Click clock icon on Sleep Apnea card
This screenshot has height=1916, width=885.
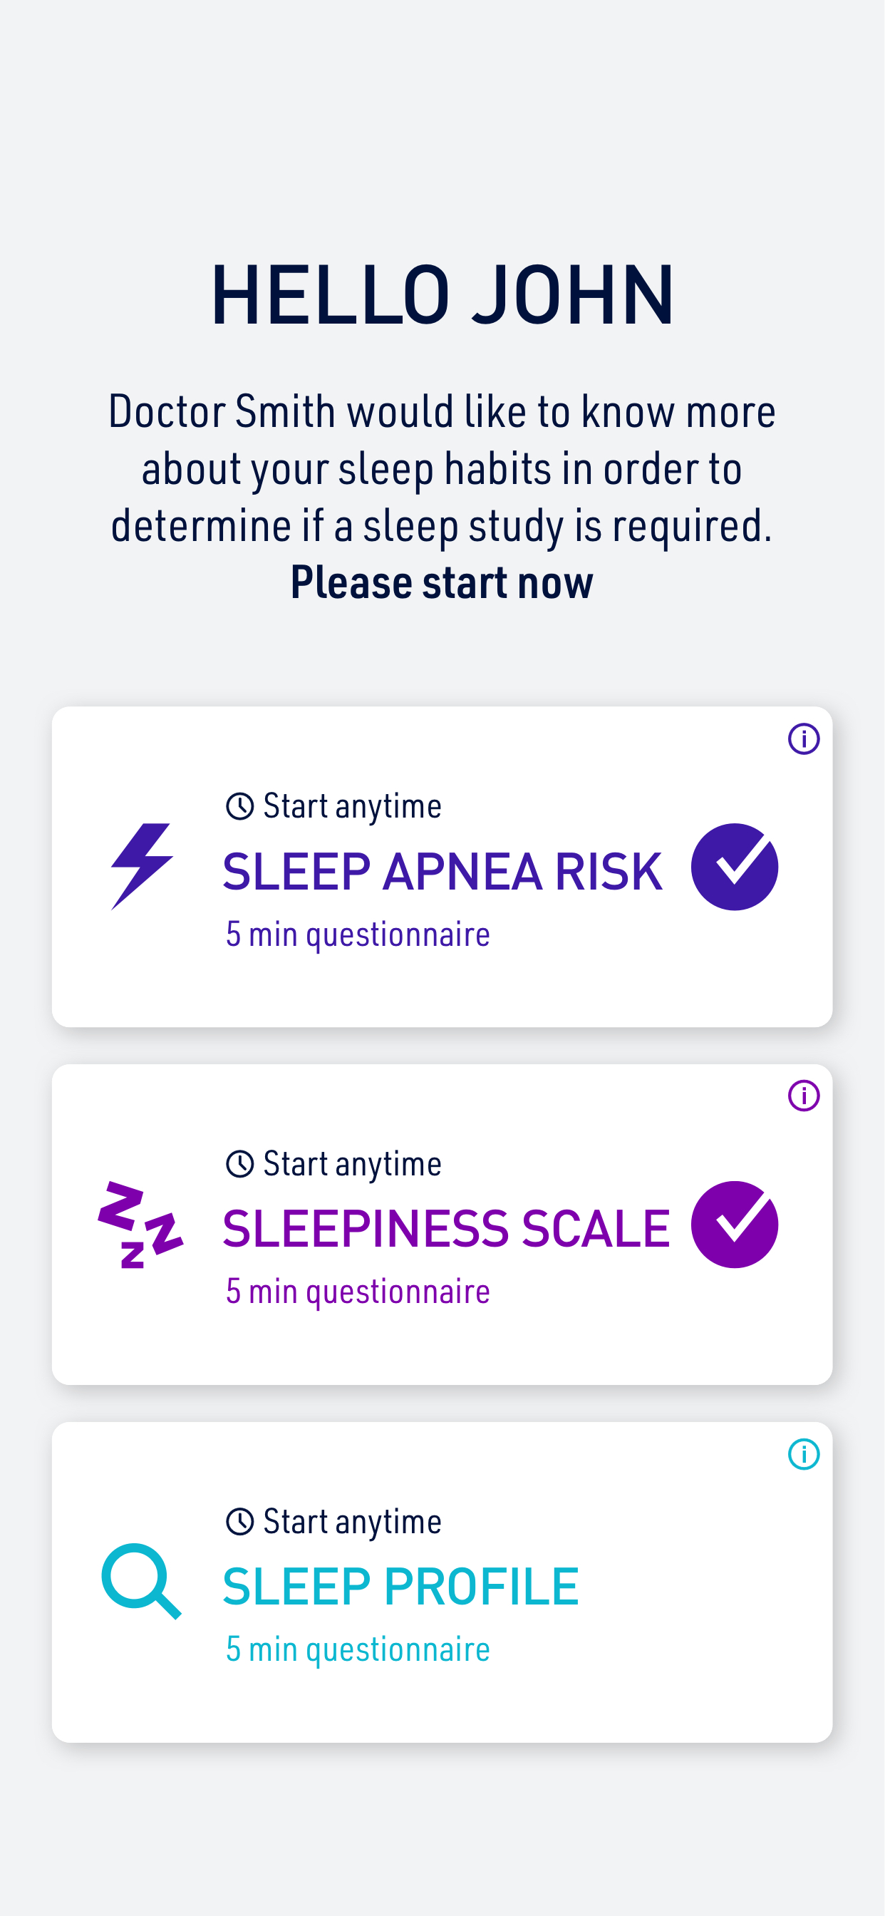239,805
